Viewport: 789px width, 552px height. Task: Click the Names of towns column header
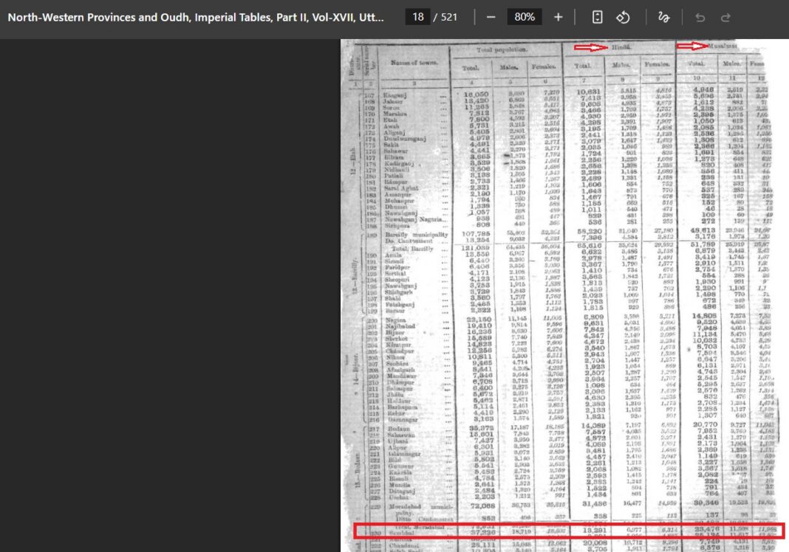(414, 62)
